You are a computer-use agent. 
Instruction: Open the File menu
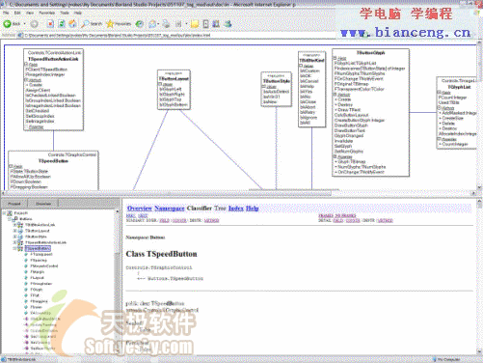pos(6,13)
